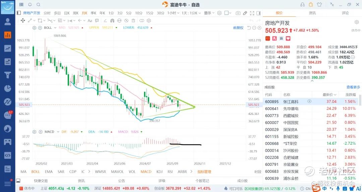Open the gear settings beside 房地产开发 title
Image resolution: width=362 pixels, height=192 pixels.
point(356,22)
